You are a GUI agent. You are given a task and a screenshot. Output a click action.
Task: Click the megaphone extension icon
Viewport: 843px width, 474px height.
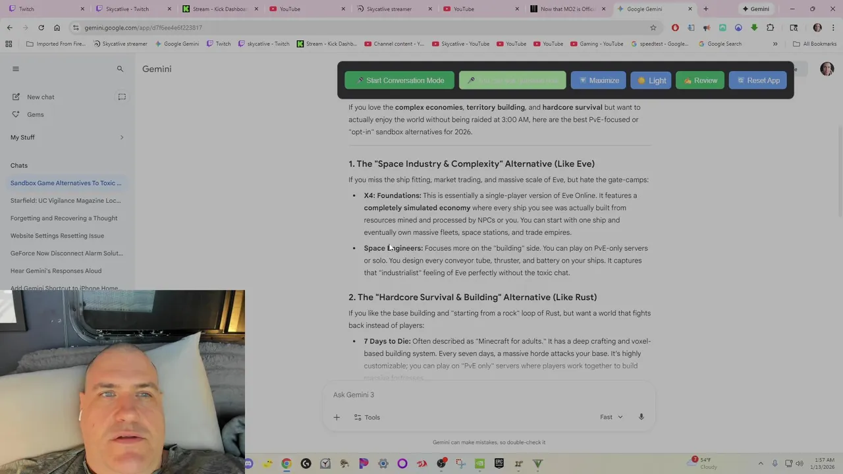[x=707, y=28]
